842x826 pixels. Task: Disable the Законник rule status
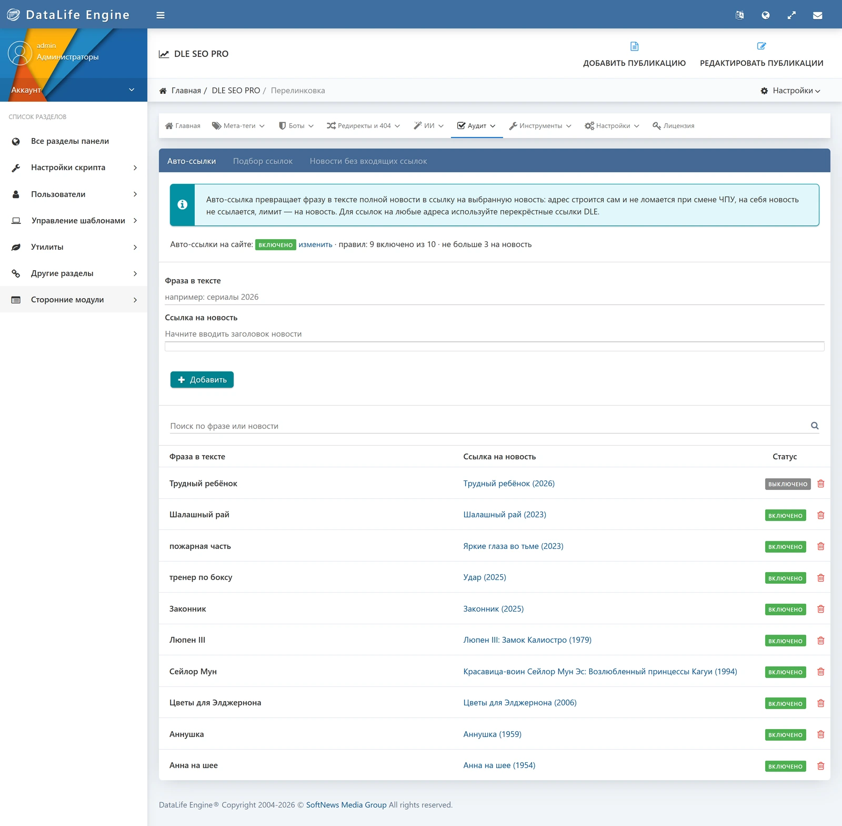pos(785,609)
